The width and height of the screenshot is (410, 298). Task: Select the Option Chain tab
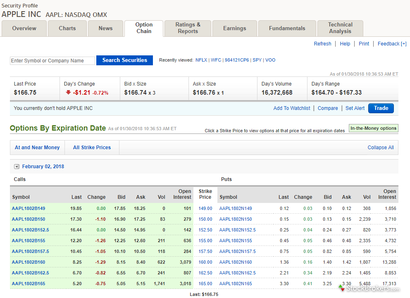tap(144, 28)
